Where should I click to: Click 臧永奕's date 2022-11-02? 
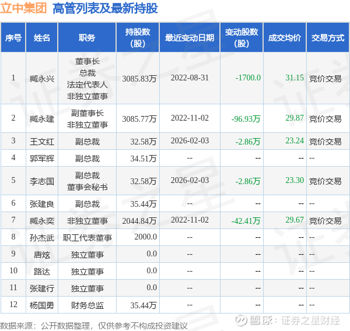190,220
